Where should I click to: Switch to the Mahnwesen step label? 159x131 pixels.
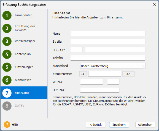pyautogui.click(x=23, y=80)
